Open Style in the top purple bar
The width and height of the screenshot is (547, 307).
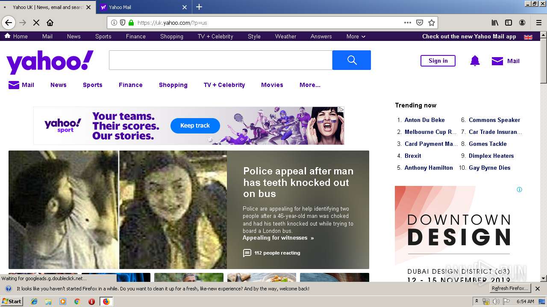254,37
